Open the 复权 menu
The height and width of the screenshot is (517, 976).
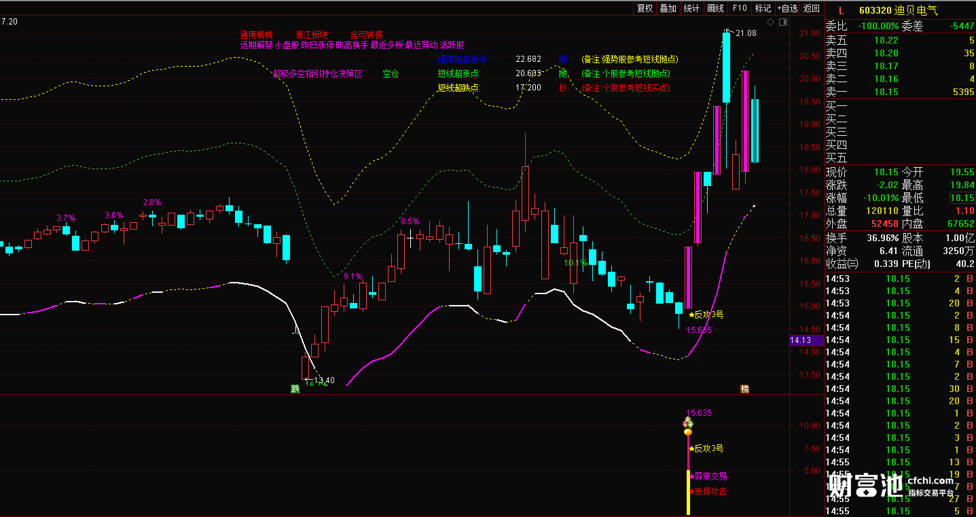(x=644, y=8)
